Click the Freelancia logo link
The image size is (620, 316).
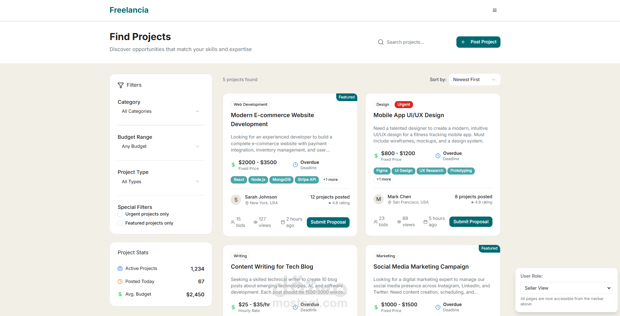point(129,10)
